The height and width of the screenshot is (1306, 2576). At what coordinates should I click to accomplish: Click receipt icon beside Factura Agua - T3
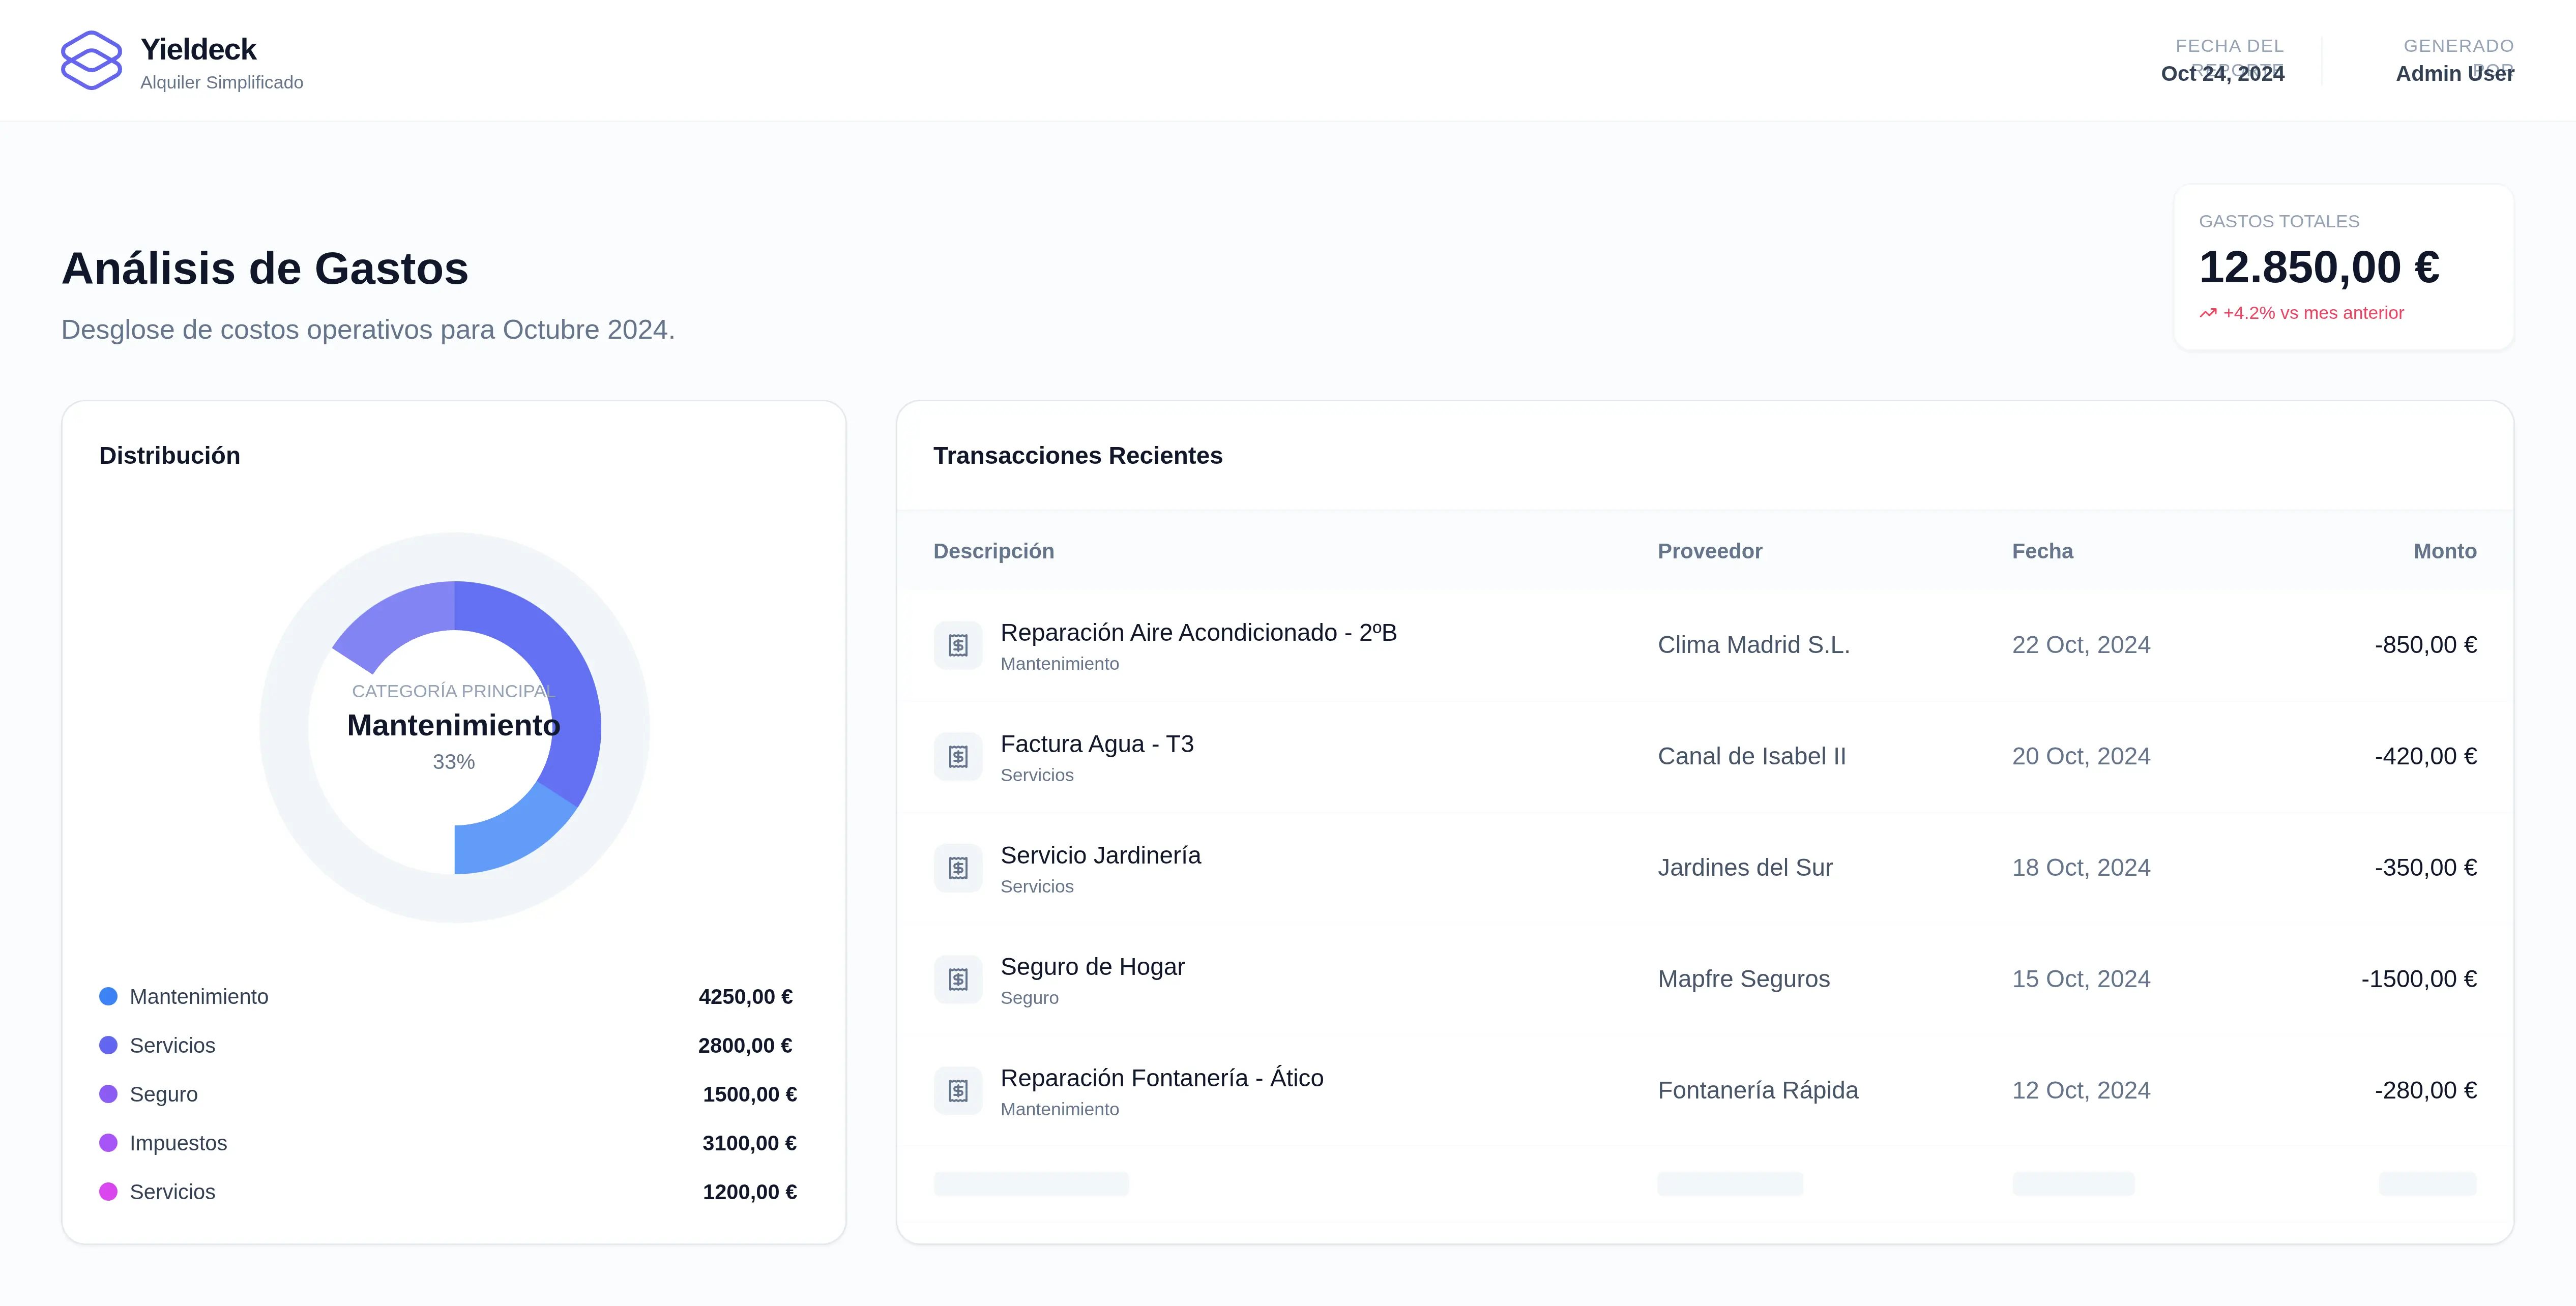click(x=958, y=757)
